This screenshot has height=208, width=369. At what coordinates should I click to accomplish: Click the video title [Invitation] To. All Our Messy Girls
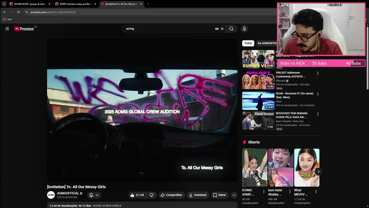coord(76,187)
